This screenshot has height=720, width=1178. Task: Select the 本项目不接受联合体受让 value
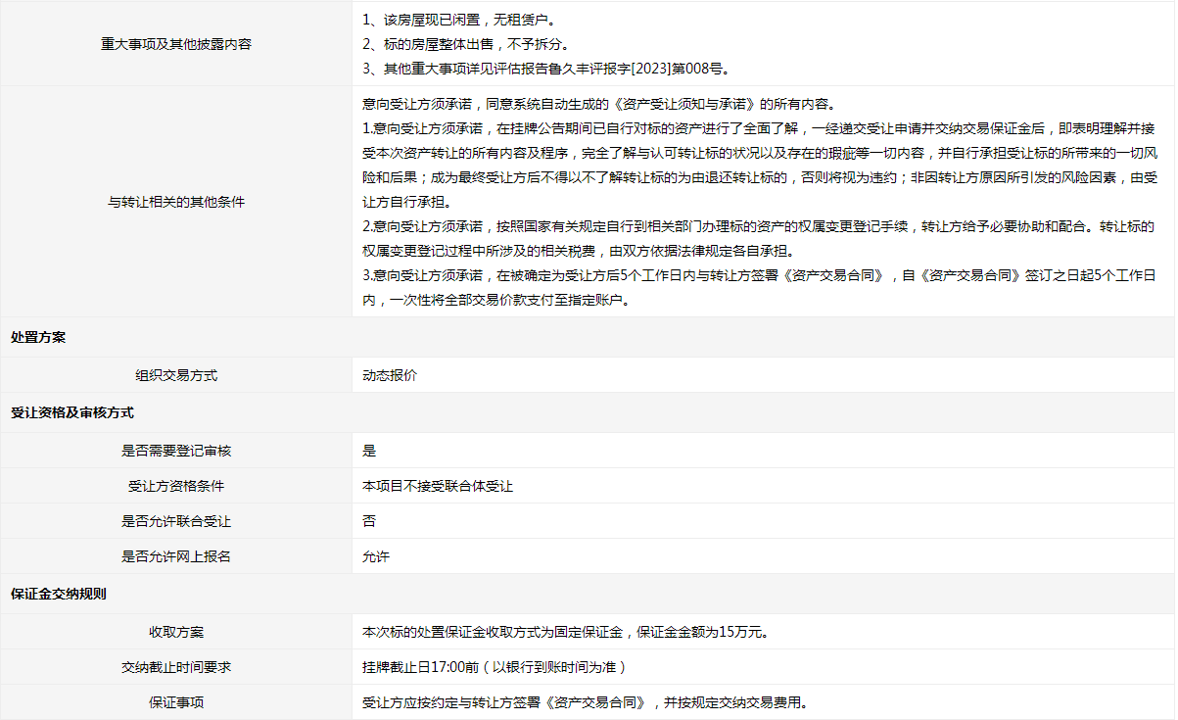438,486
